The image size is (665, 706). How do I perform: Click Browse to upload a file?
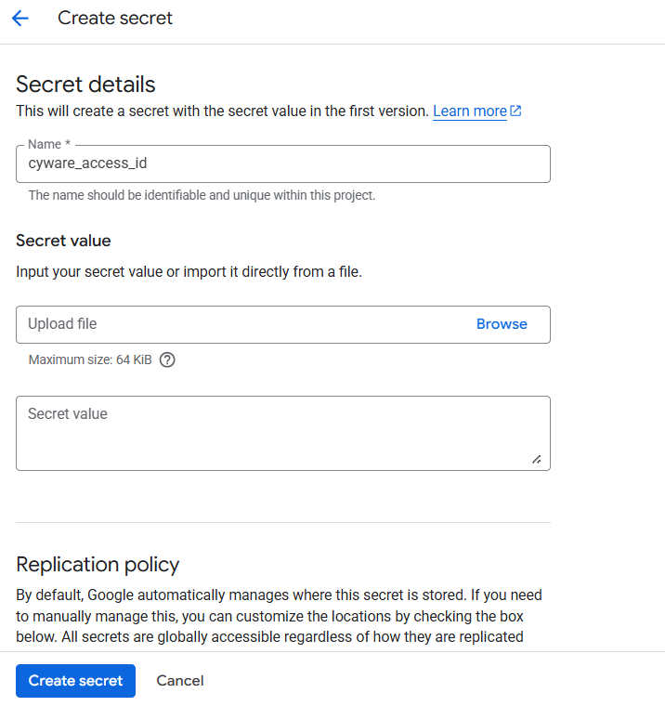pos(502,324)
